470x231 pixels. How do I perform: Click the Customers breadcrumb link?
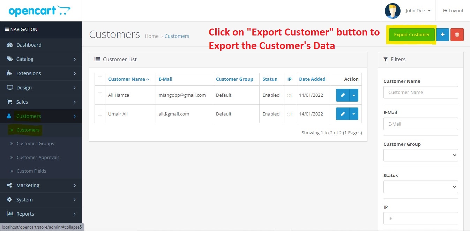[177, 36]
